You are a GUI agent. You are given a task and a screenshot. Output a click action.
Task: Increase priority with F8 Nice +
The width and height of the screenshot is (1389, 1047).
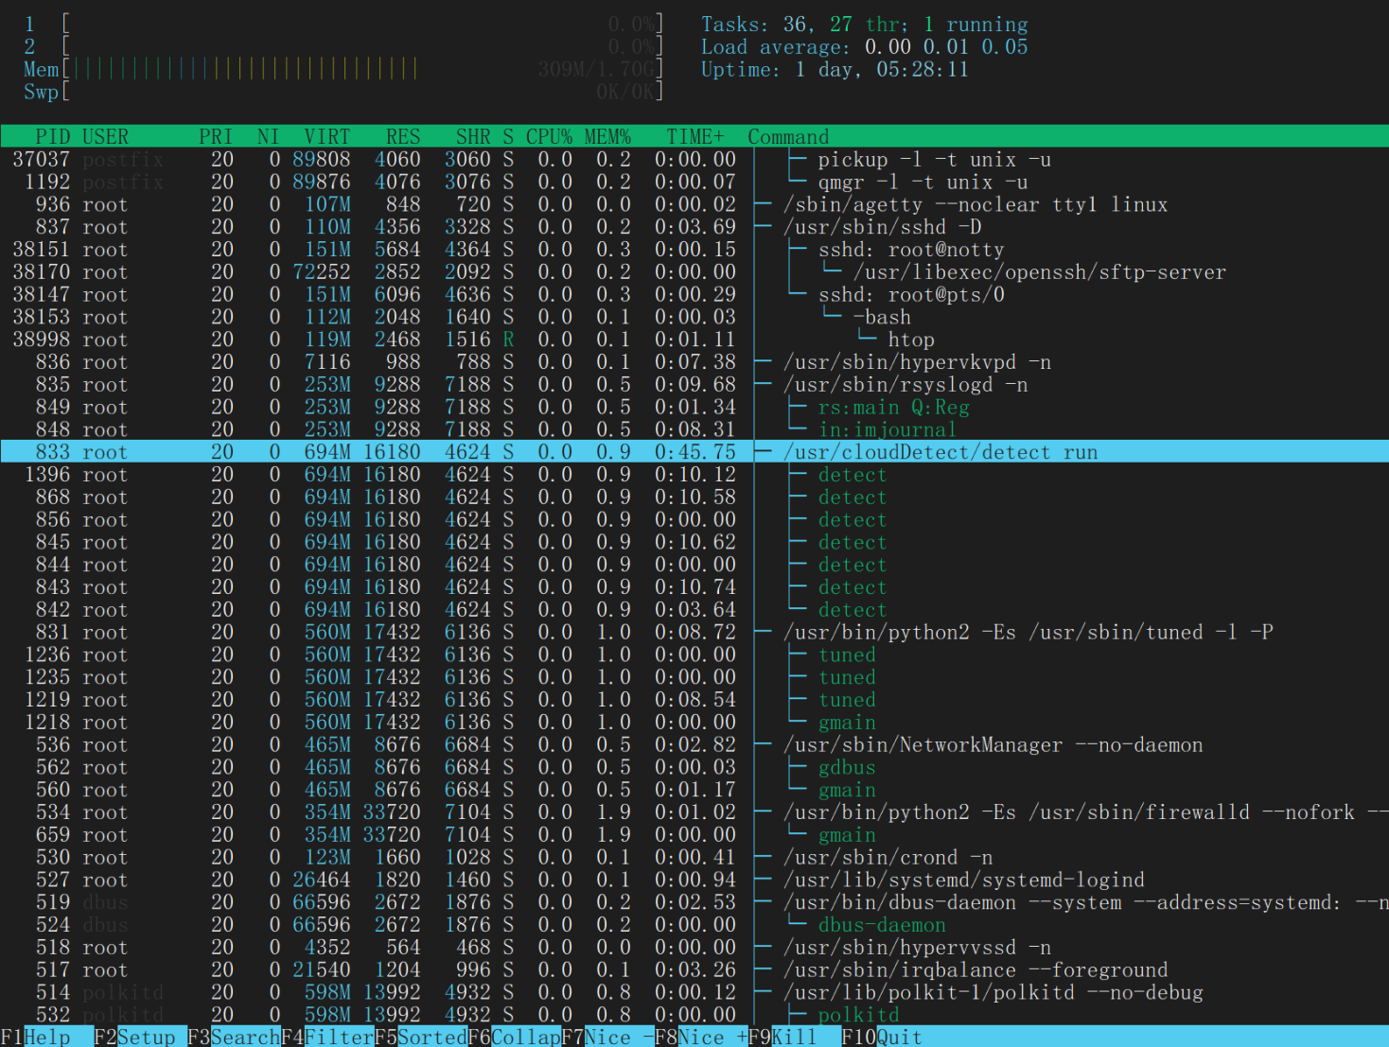tap(702, 1037)
